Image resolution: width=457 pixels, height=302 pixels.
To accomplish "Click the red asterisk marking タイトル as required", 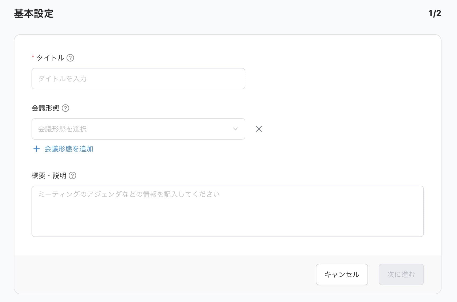I will coord(32,56).
